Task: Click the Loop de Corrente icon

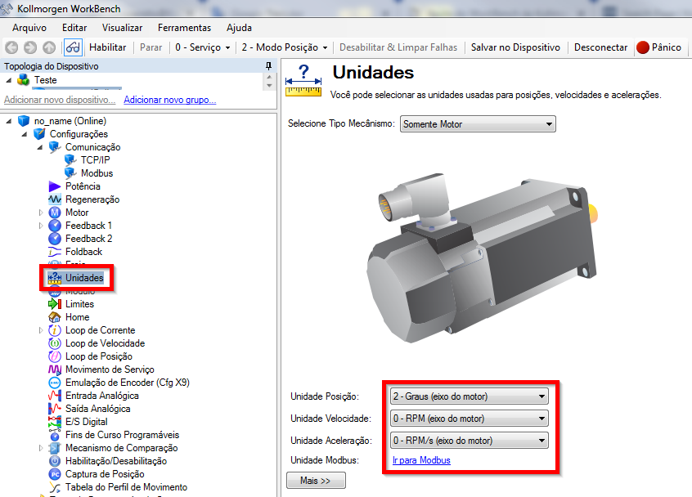Action: tap(55, 330)
